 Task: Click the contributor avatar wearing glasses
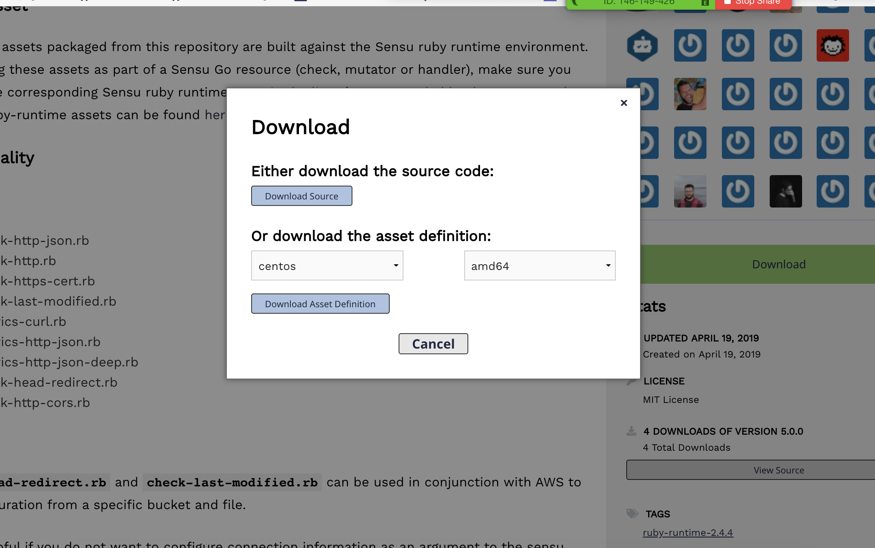(x=690, y=191)
